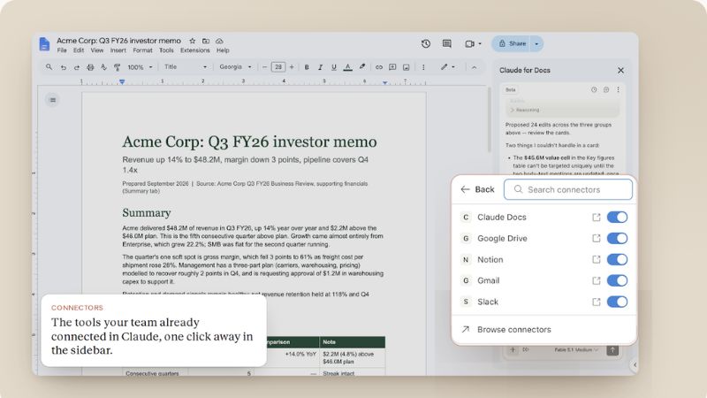Click the font size box
The width and height of the screenshot is (707, 398).
click(x=278, y=67)
